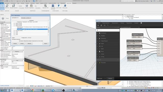Image resolution: width=163 pixels, height=92 pixels.
Task: Click the OBS icon on the taskbar
Action: 63,90
